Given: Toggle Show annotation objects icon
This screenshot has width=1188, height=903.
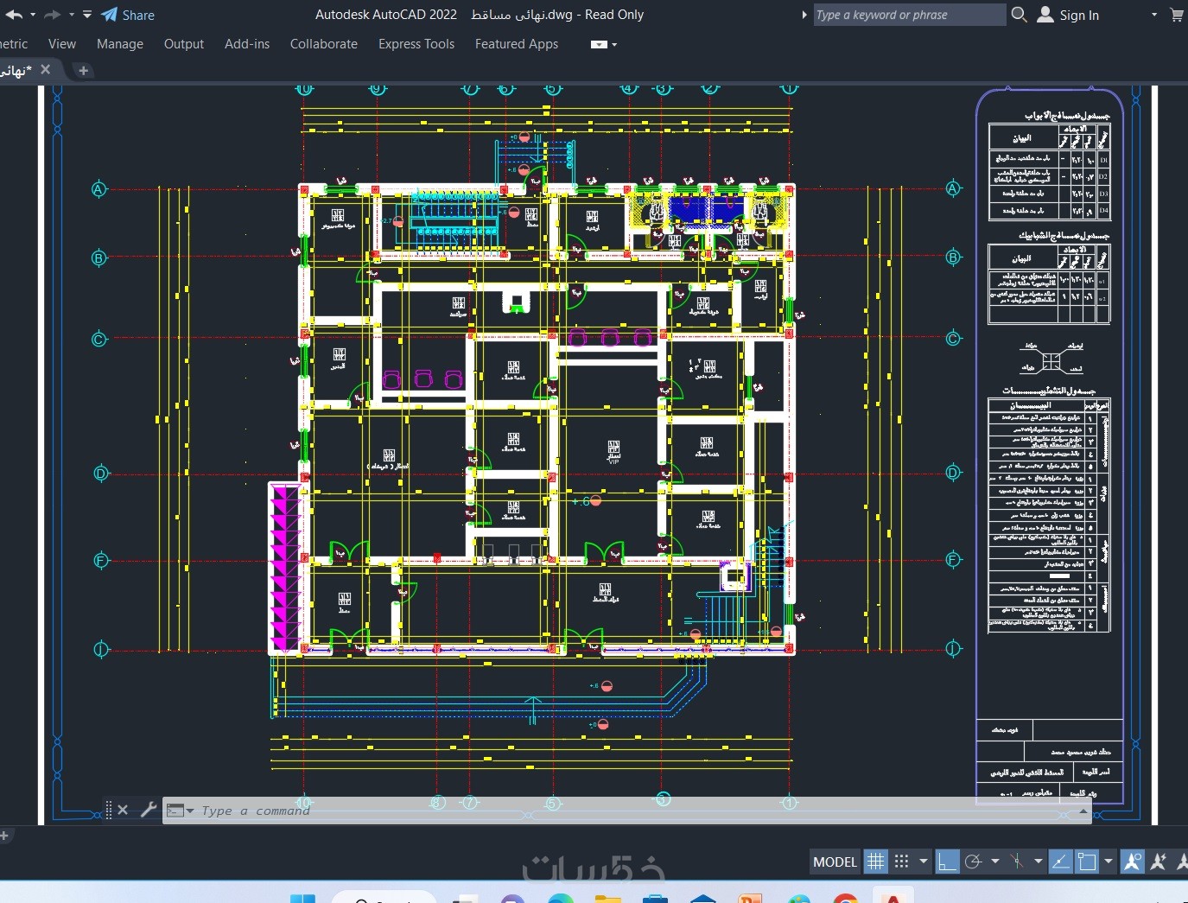Looking at the screenshot, I should click(x=1132, y=862).
